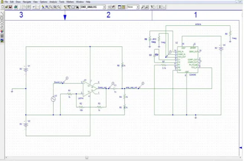
Task: Open the Draw menu
Action: tap(18, 2)
